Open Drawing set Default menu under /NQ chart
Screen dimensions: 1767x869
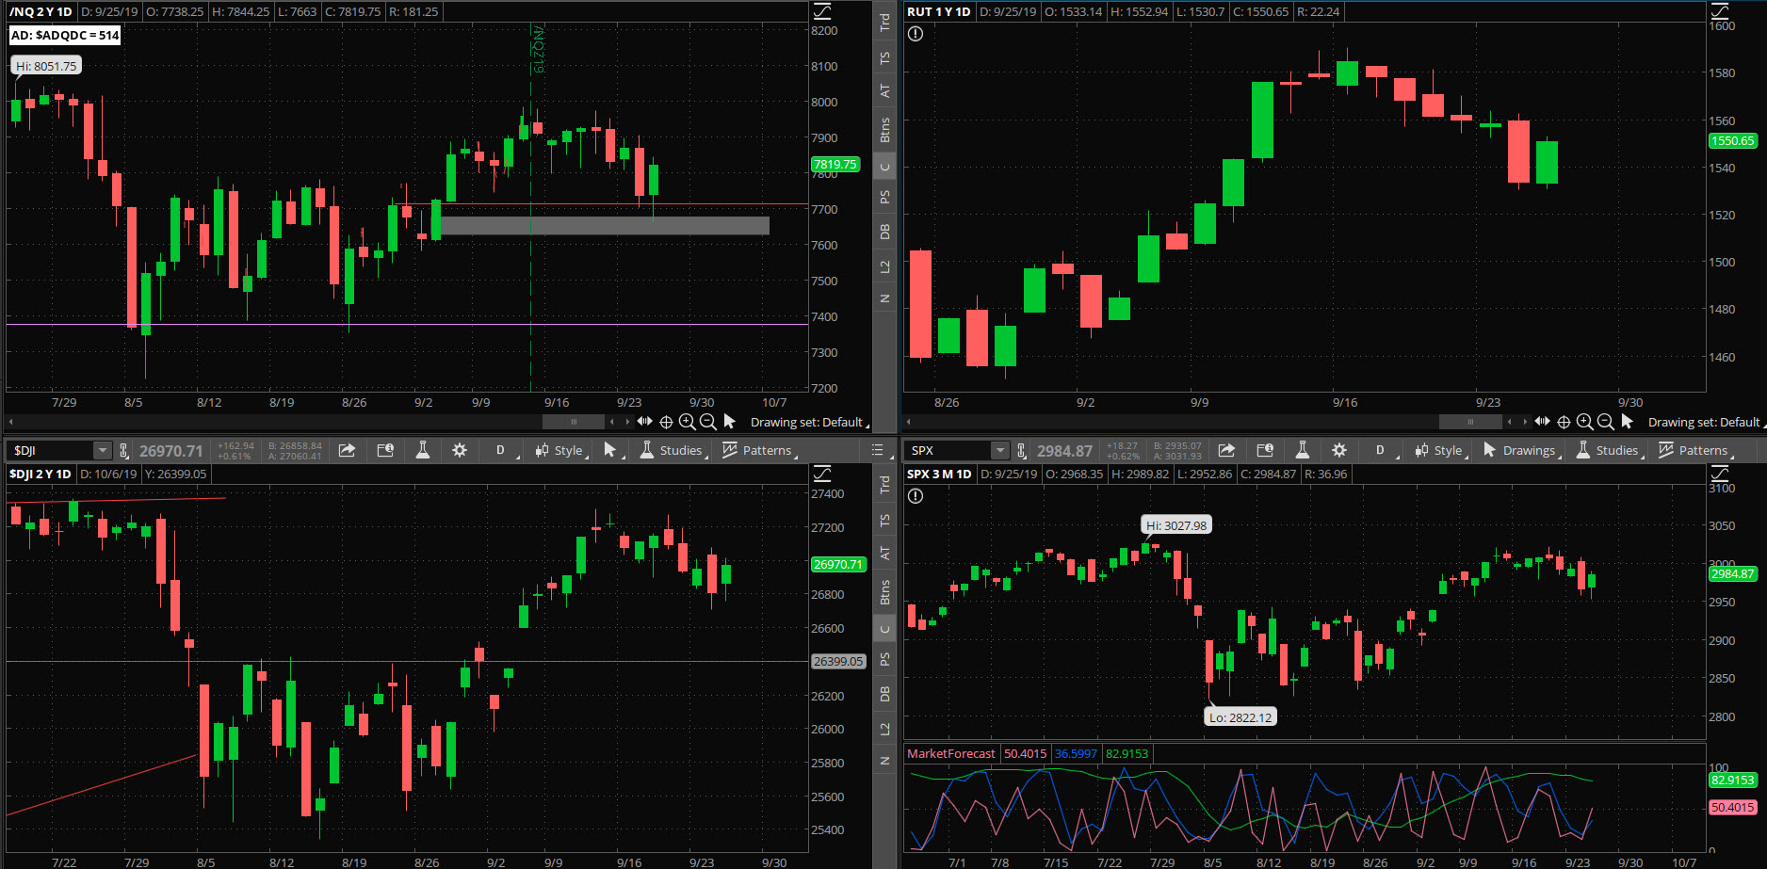click(809, 422)
